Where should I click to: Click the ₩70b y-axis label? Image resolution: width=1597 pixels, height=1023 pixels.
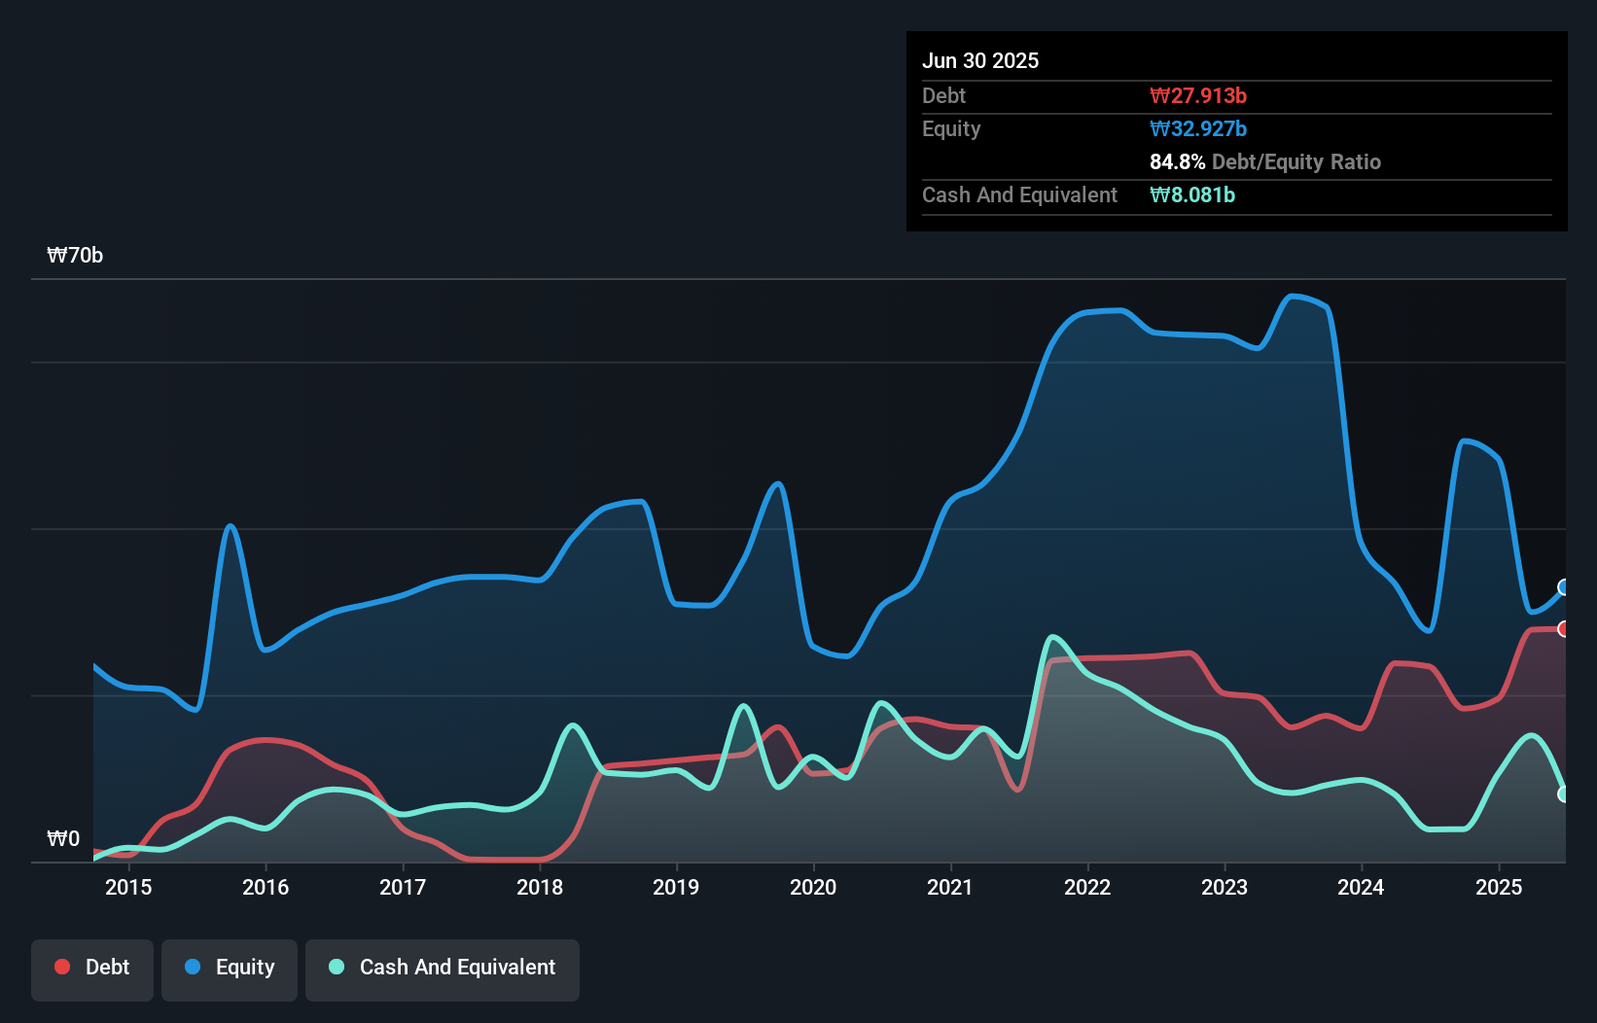point(75,256)
